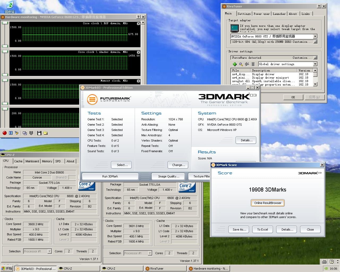Click the red record button in hardware monitoring
The image size is (340, 272).
tap(5, 133)
